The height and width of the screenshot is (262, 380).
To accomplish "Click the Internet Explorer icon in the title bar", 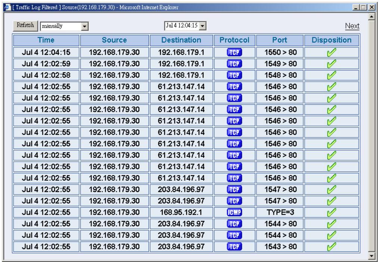I will click(x=7, y=7).
